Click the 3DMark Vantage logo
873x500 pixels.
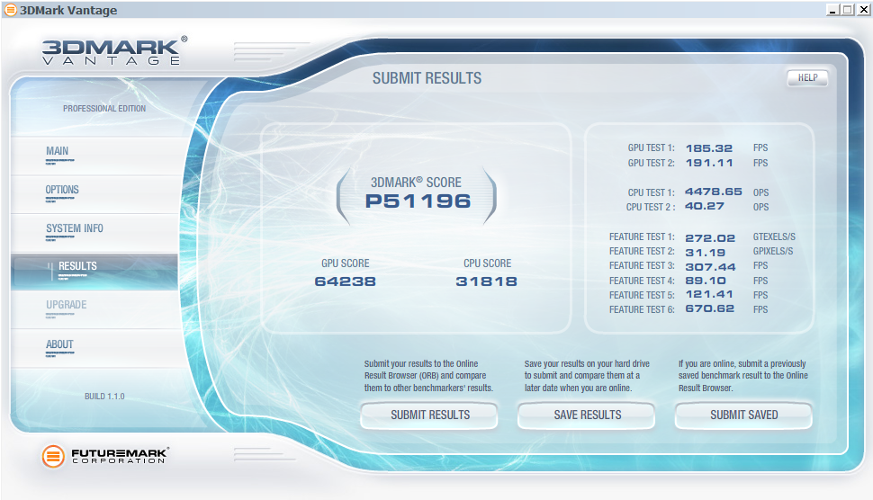click(x=114, y=51)
